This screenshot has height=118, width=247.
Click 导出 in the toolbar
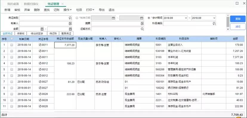[x=102, y=10]
